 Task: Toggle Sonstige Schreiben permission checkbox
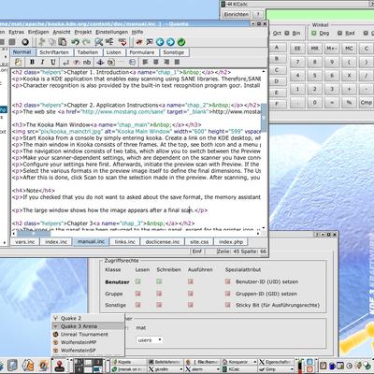pyautogui.click(x=159, y=305)
